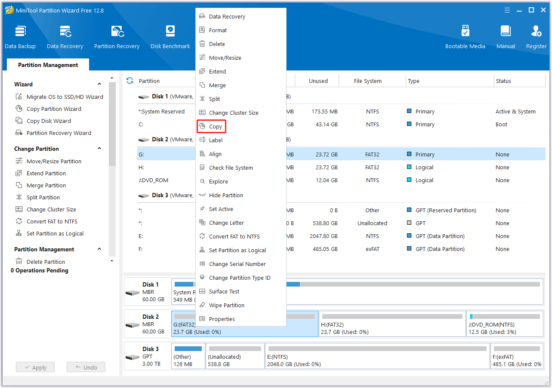The image size is (552, 388).
Task: Choose Format from the context menu
Action: [x=241, y=30]
